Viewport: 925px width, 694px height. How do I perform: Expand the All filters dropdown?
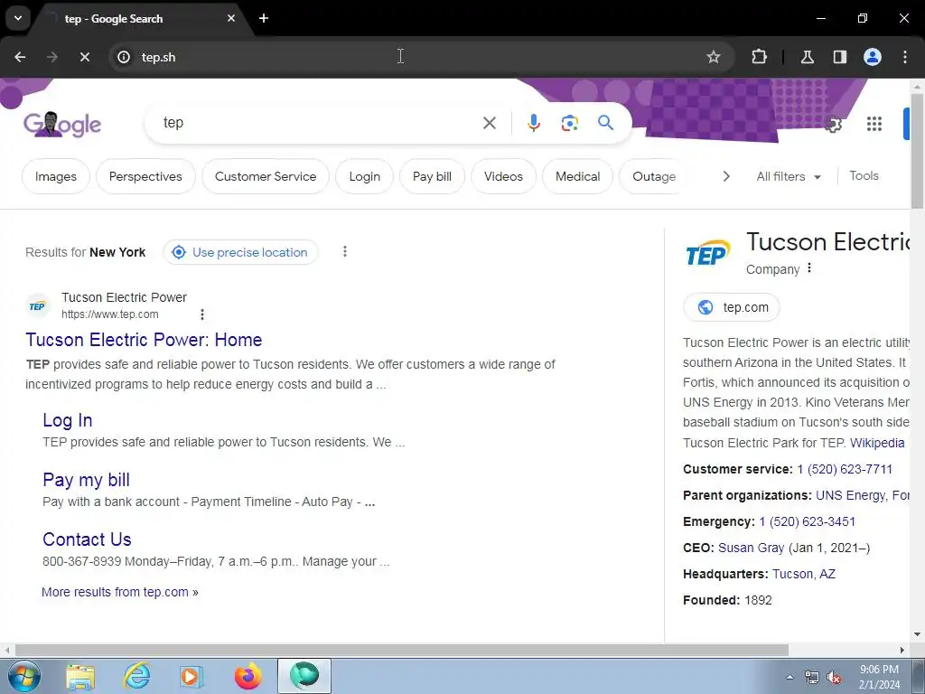coord(789,176)
